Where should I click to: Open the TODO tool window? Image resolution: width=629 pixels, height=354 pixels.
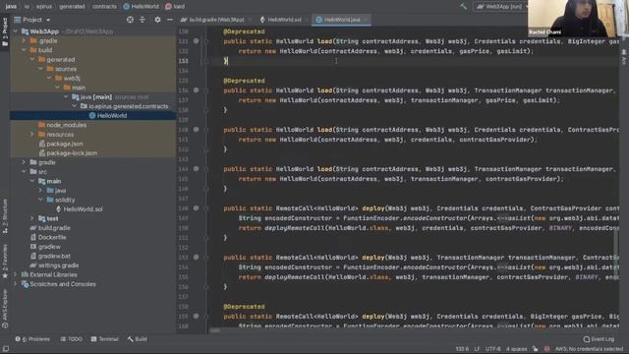(72, 339)
